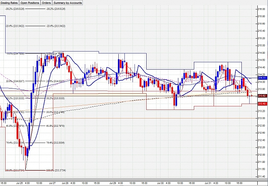Open the Summary by Accounts tab
268x186 pixels.
click(x=67, y=3)
